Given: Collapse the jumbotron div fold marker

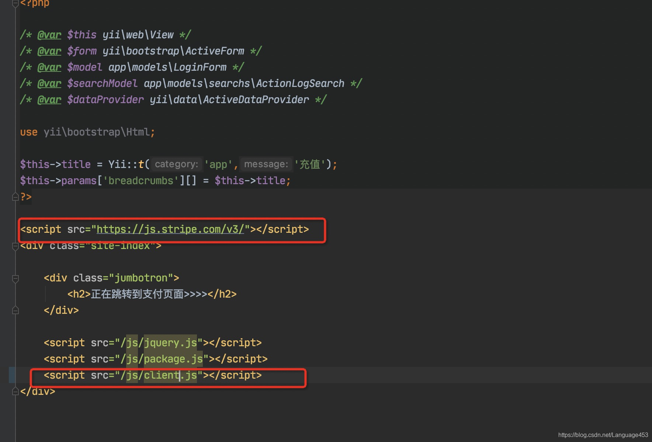Looking at the screenshot, I should (x=15, y=278).
